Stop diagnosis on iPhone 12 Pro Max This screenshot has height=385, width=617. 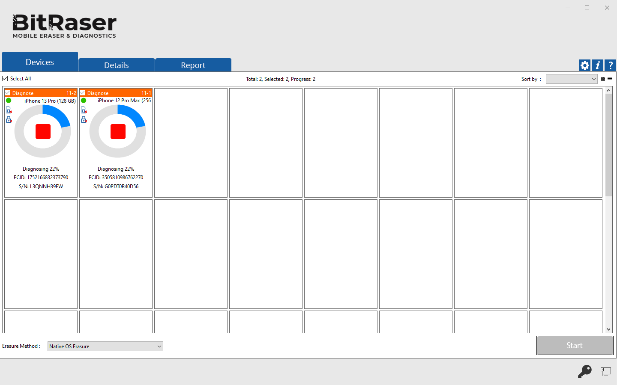(x=118, y=131)
